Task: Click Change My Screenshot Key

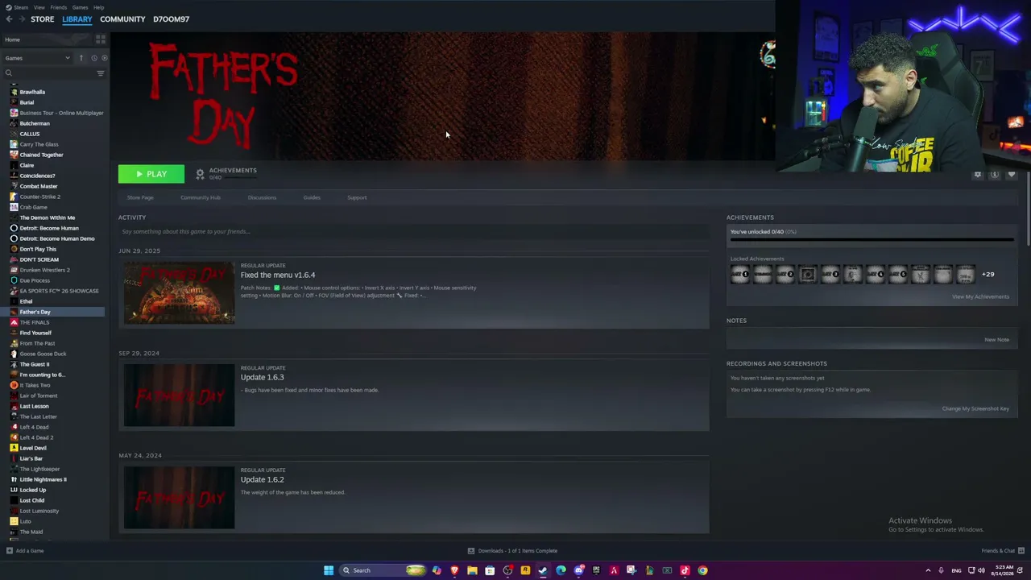Action: 975,408
